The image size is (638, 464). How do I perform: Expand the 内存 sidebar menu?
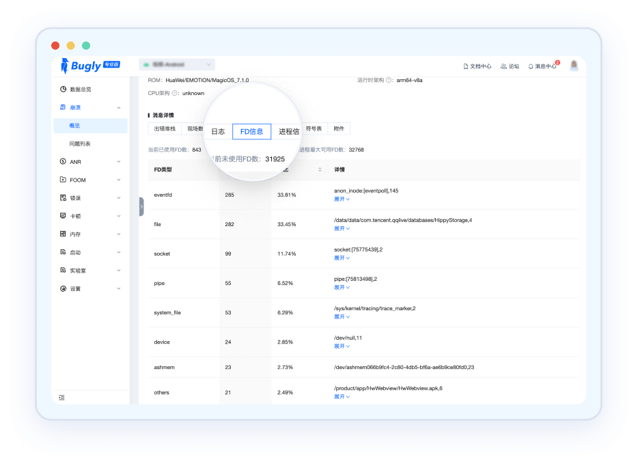pos(119,234)
